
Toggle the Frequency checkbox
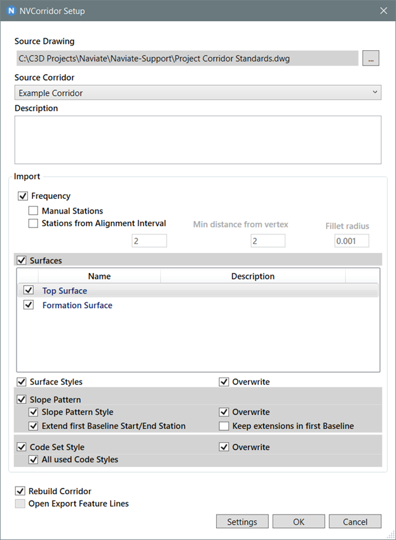click(x=23, y=196)
